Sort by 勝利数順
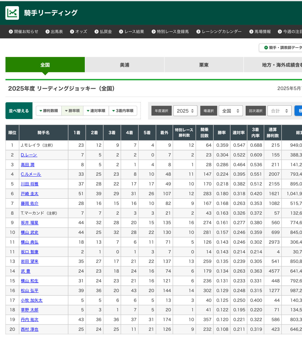Viewport: 302px width, 339px height. (49, 111)
